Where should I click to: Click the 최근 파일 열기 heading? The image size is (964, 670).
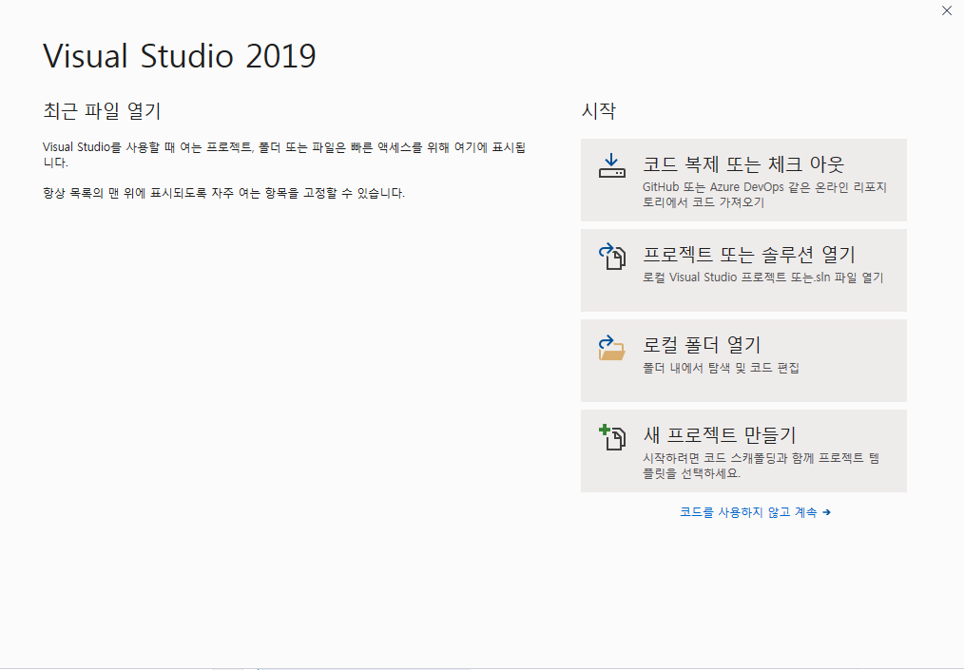(102, 111)
